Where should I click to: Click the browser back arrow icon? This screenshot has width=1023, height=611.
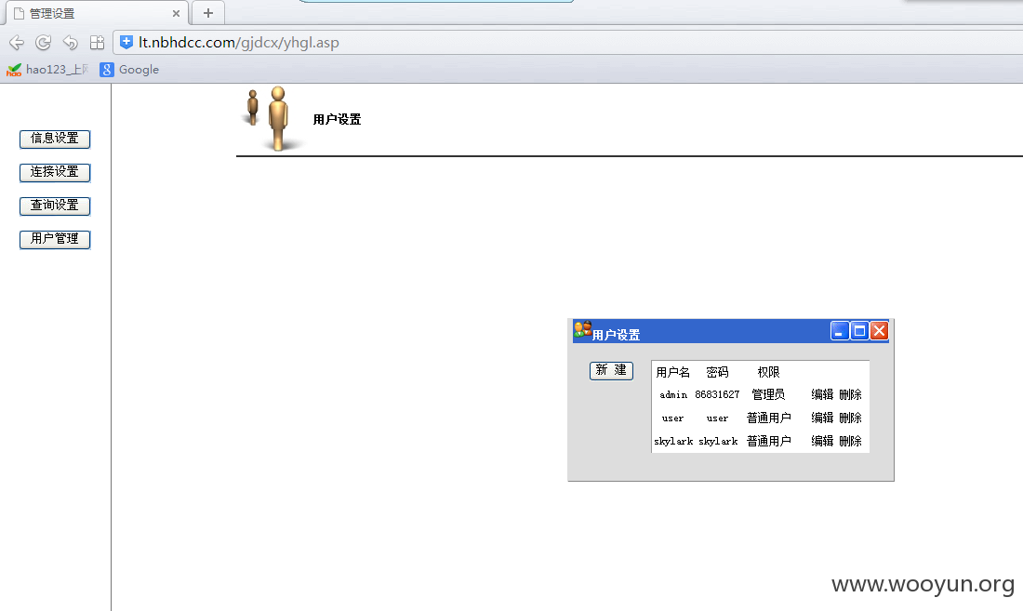(x=17, y=43)
